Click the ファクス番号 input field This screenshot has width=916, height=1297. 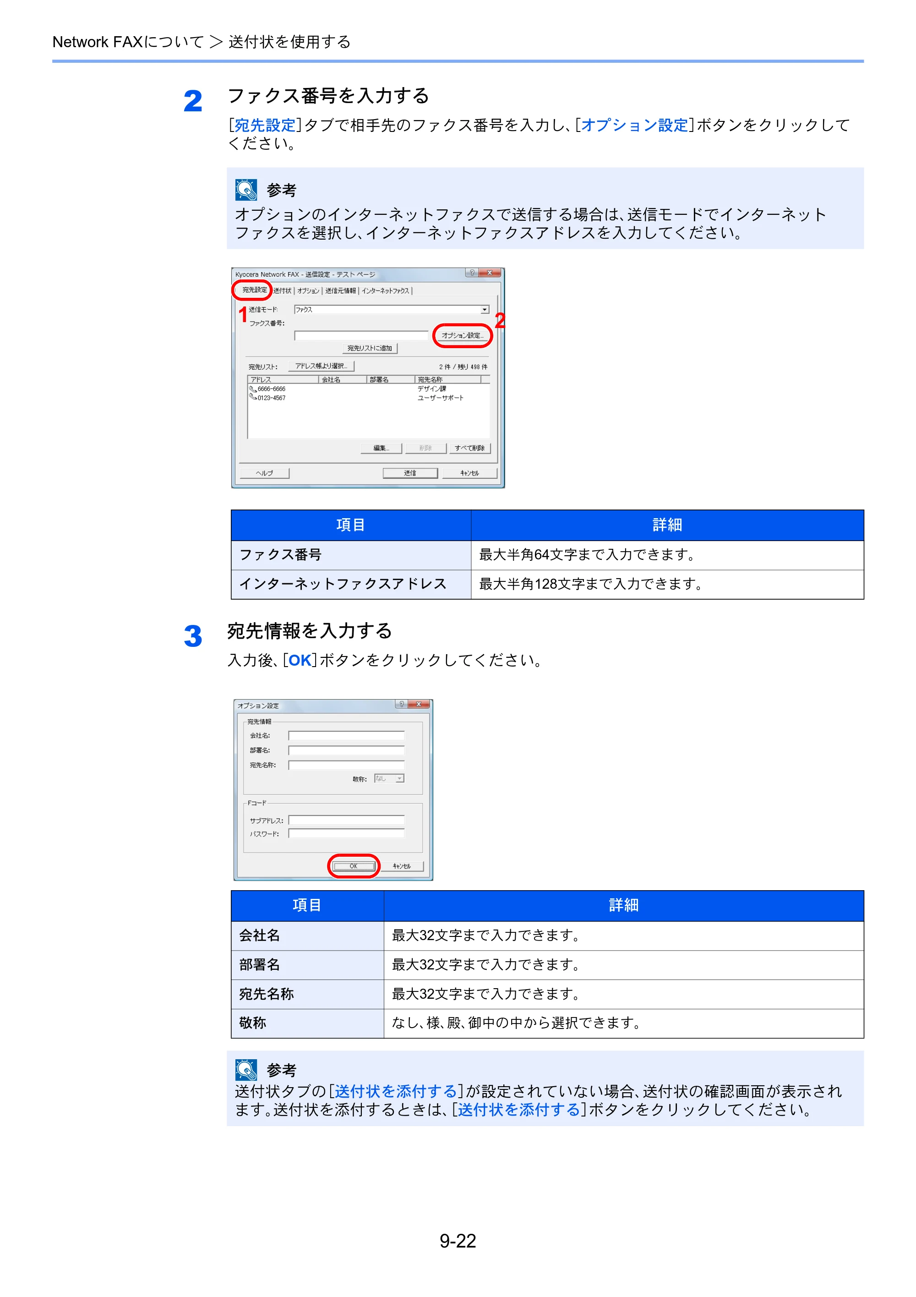click(361, 335)
